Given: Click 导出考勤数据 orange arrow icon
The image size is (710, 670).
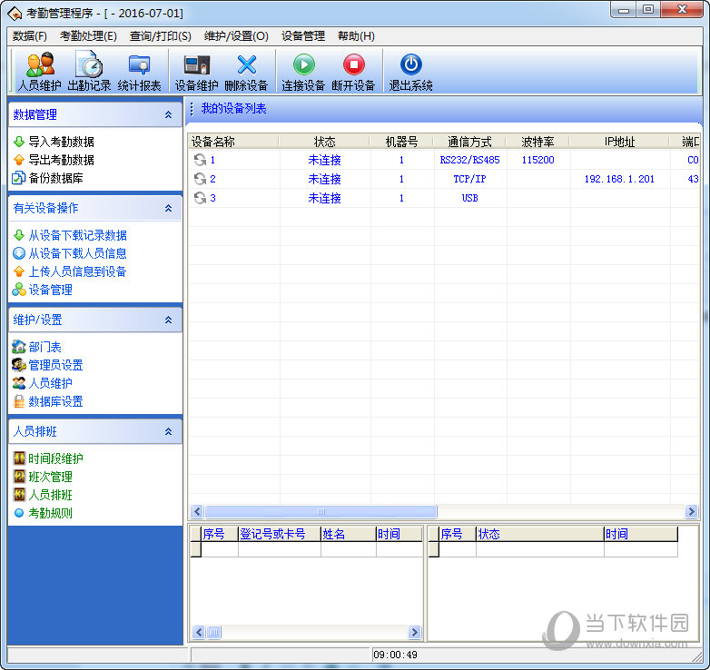Looking at the screenshot, I should pos(19,160).
